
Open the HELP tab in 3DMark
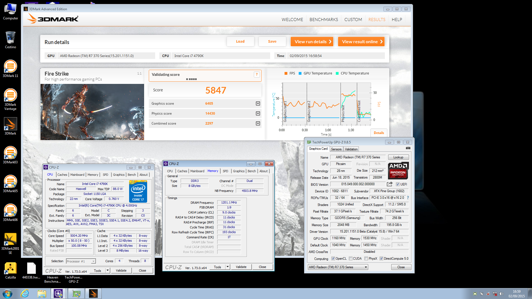(397, 20)
